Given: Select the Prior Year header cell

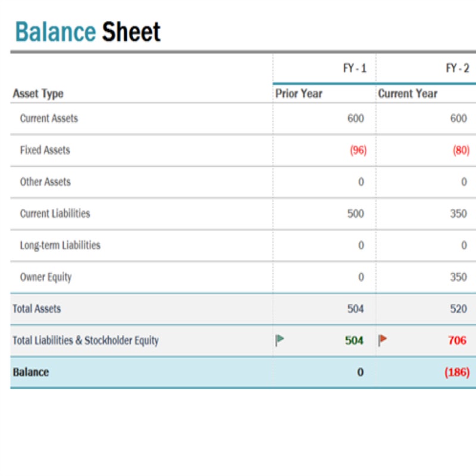Looking at the screenshot, I should click(299, 93).
